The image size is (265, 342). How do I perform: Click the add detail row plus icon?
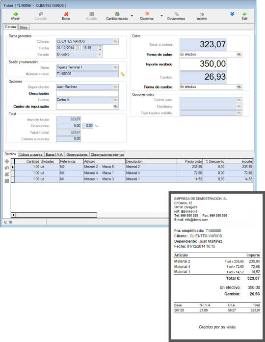7,161
